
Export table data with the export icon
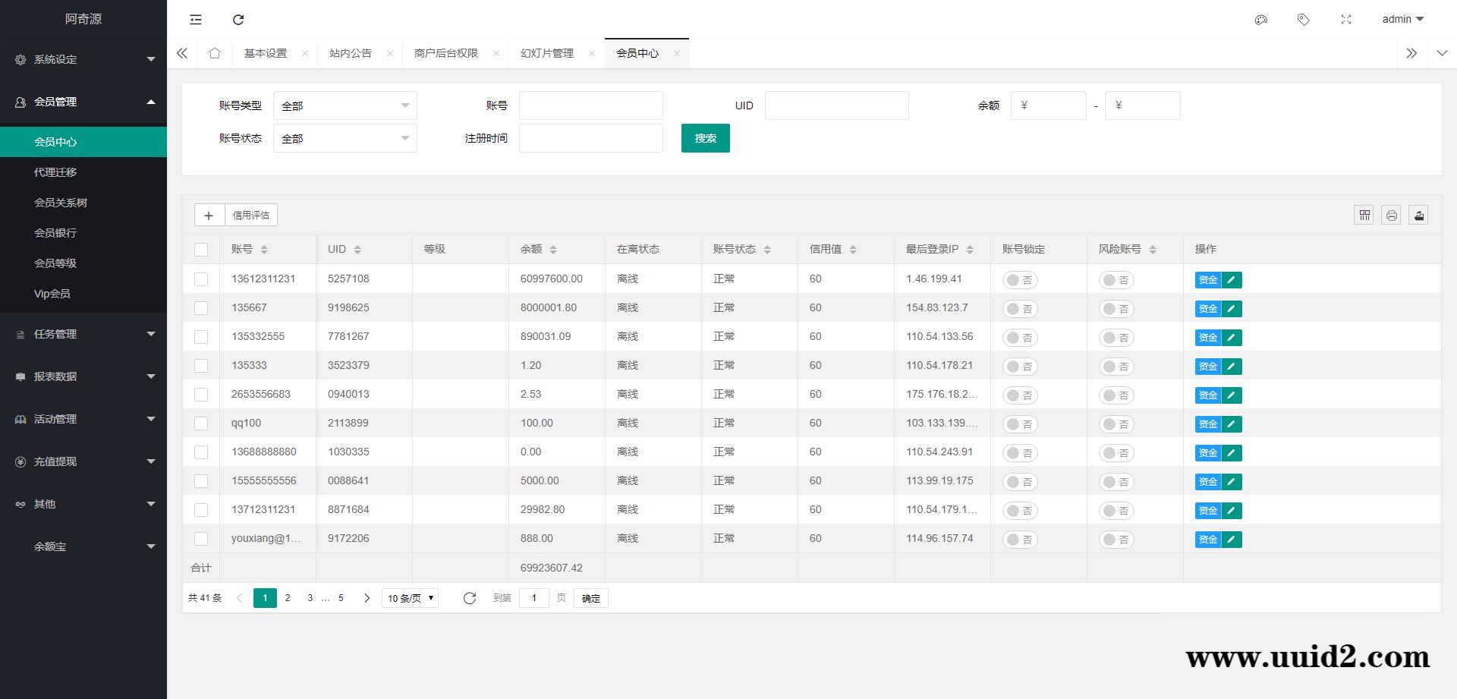click(1418, 215)
